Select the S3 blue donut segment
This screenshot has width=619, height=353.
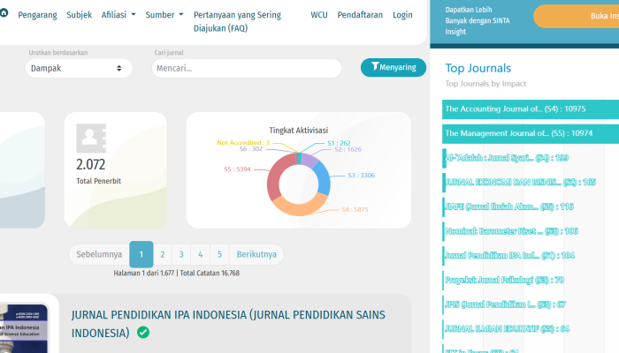[323, 179]
